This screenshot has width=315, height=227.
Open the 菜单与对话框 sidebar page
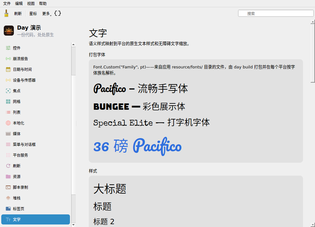(36, 144)
